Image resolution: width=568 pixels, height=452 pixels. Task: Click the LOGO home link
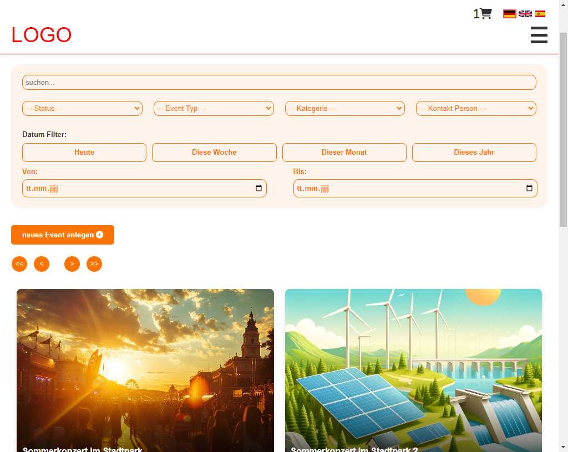point(42,35)
